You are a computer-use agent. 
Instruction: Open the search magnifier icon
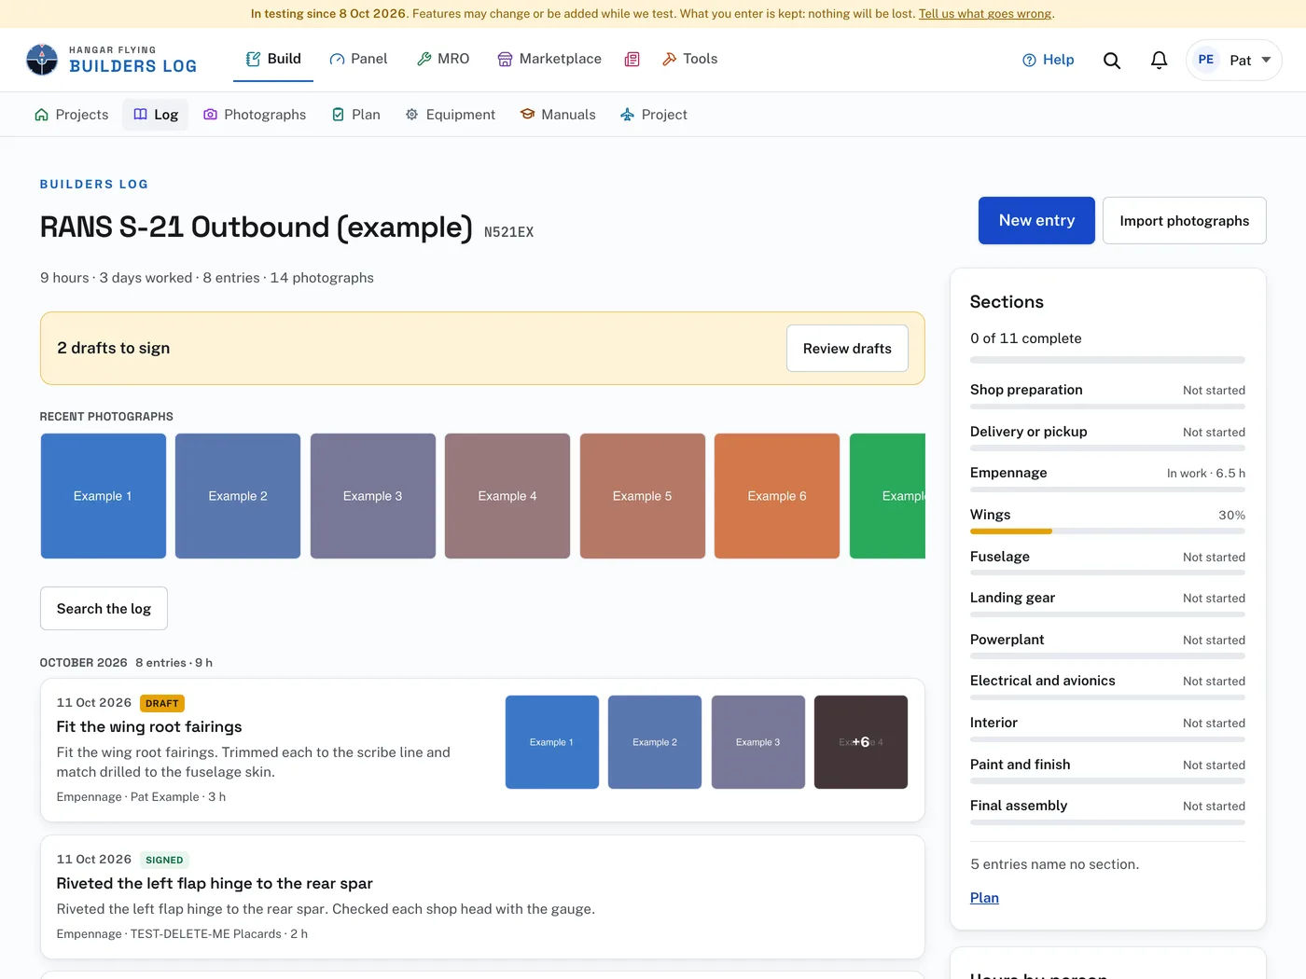pos(1112,60)
